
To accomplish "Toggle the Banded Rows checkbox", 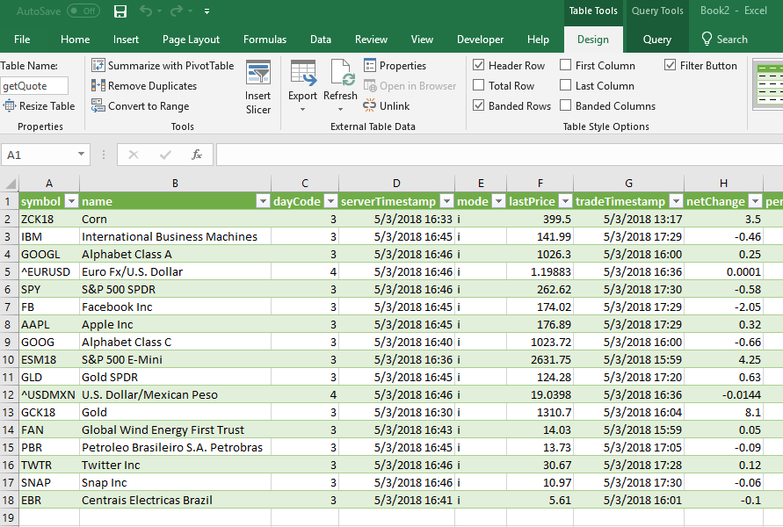I will 478,105.
